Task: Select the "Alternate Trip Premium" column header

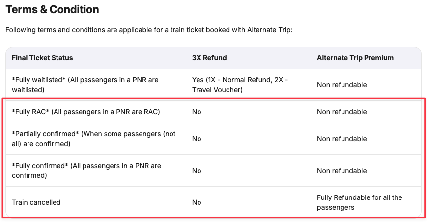Action: click(x=355, y=58)
